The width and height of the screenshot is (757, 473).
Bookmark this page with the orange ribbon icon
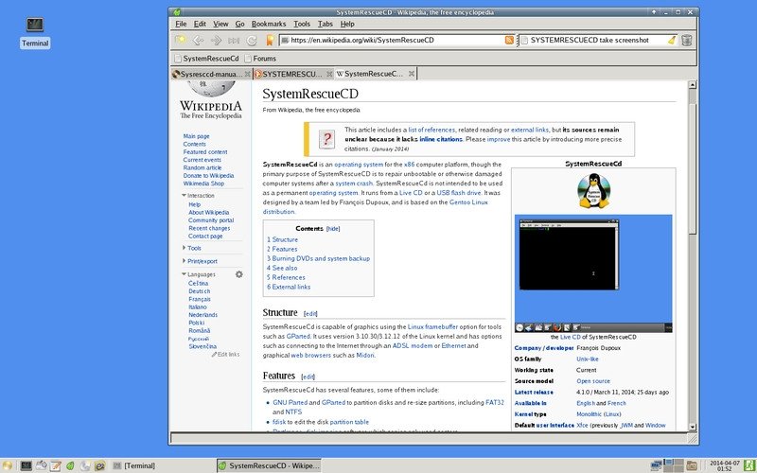click(270, 40)
